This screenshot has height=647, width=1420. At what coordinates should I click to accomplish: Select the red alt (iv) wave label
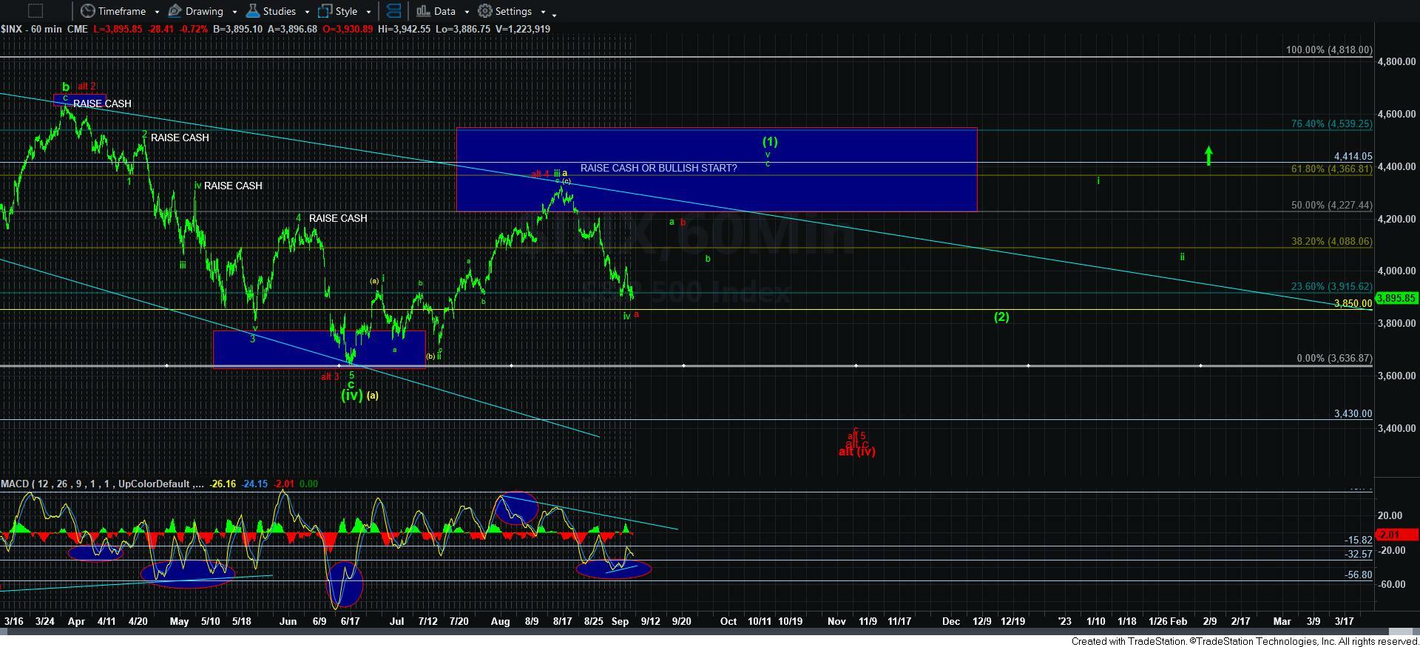(857, 451)
